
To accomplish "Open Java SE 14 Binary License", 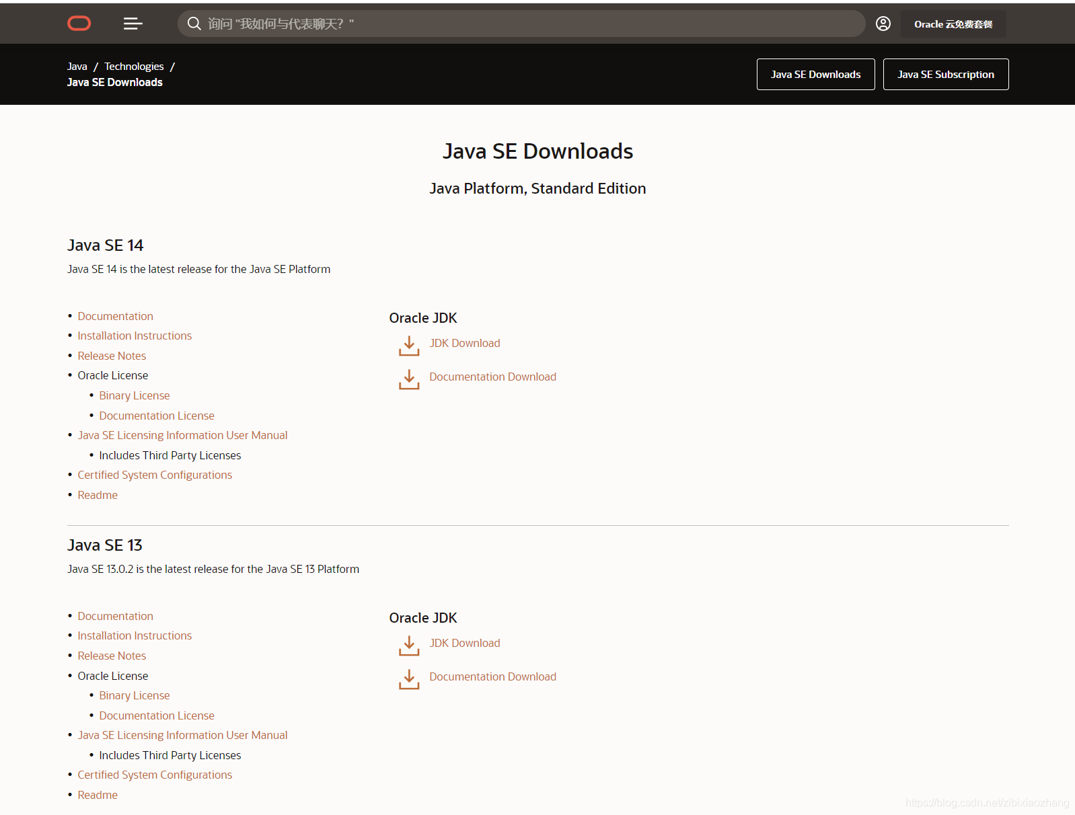I will 135,395.
